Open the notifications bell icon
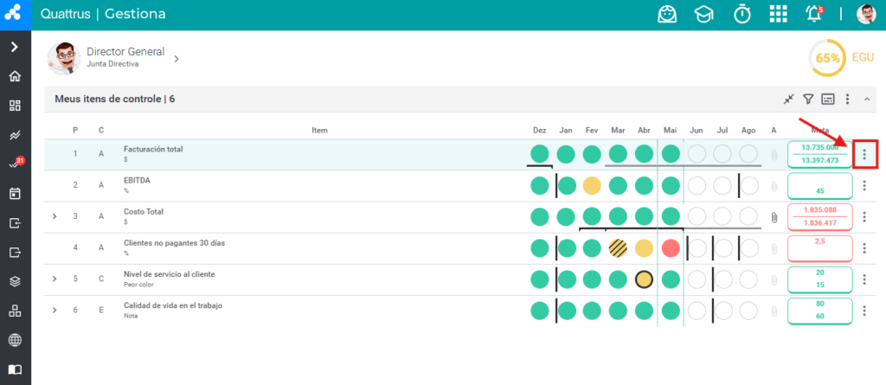This screenshot has height=385, width=886. click(813, 14)
